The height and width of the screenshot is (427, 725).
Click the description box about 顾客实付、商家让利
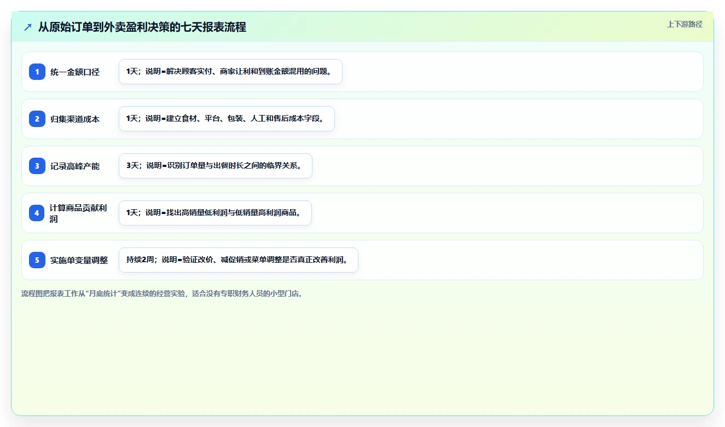tap(230, 72)
